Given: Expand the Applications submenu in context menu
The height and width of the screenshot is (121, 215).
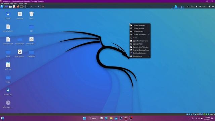Looking at the screenshot, I should pos(140,56).
